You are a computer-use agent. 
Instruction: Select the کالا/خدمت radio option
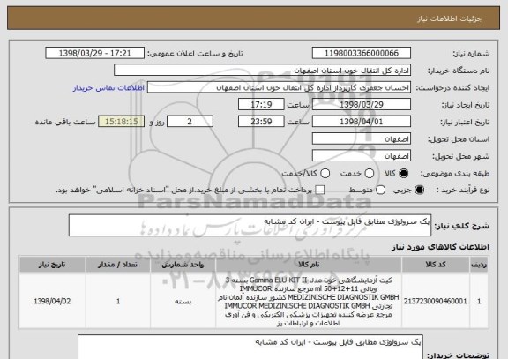(325, 174)
